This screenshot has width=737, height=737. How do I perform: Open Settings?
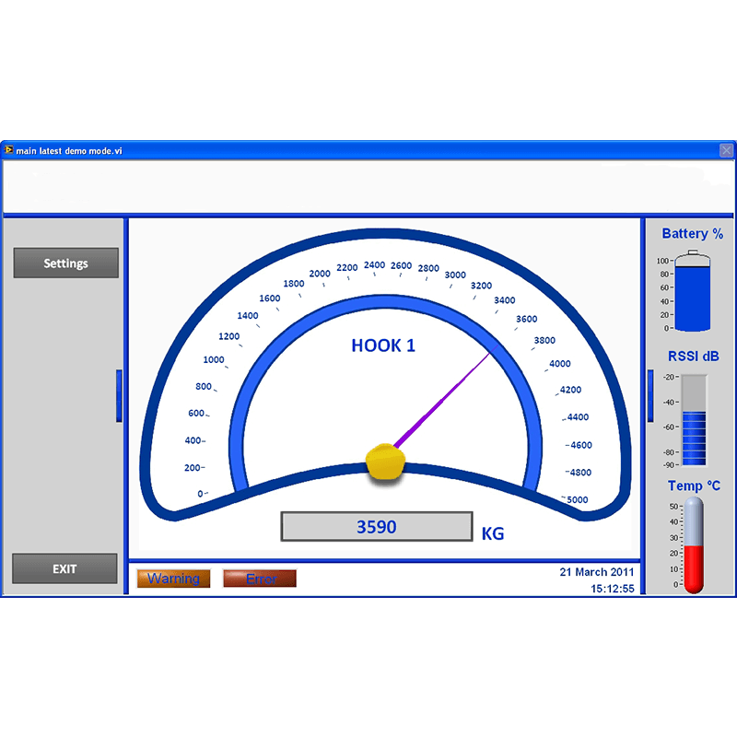(64, 263)
